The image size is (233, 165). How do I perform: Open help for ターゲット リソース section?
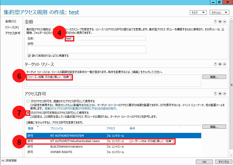coord(216,64)
